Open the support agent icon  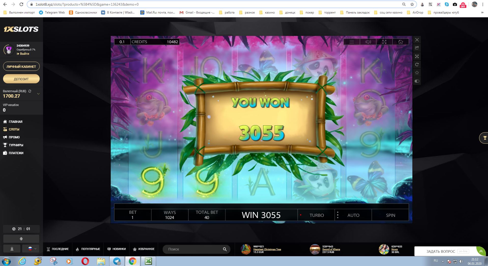pyautogui.click(x=12, y=249)
